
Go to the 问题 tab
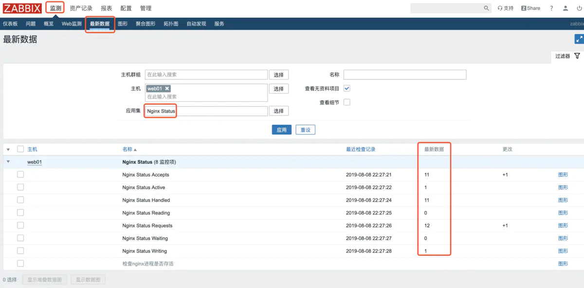coord(31,23)
